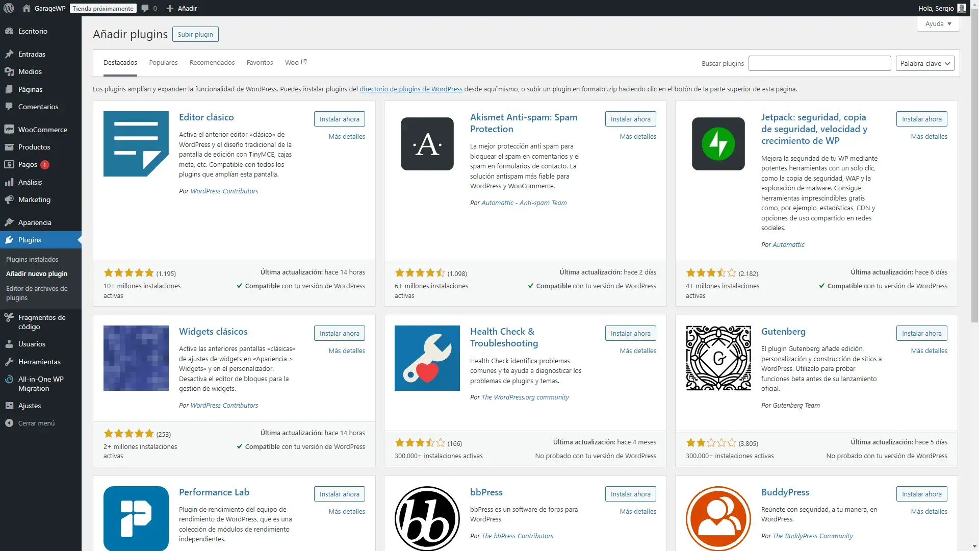Image resolution: width=979 pixels, height=551 pixels.
Task: Open The bbPress Contributors author link
Action: coord(517,536)
